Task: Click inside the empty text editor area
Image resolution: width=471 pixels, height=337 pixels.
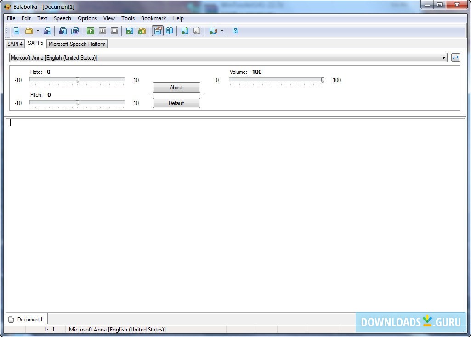Action: 235,215
